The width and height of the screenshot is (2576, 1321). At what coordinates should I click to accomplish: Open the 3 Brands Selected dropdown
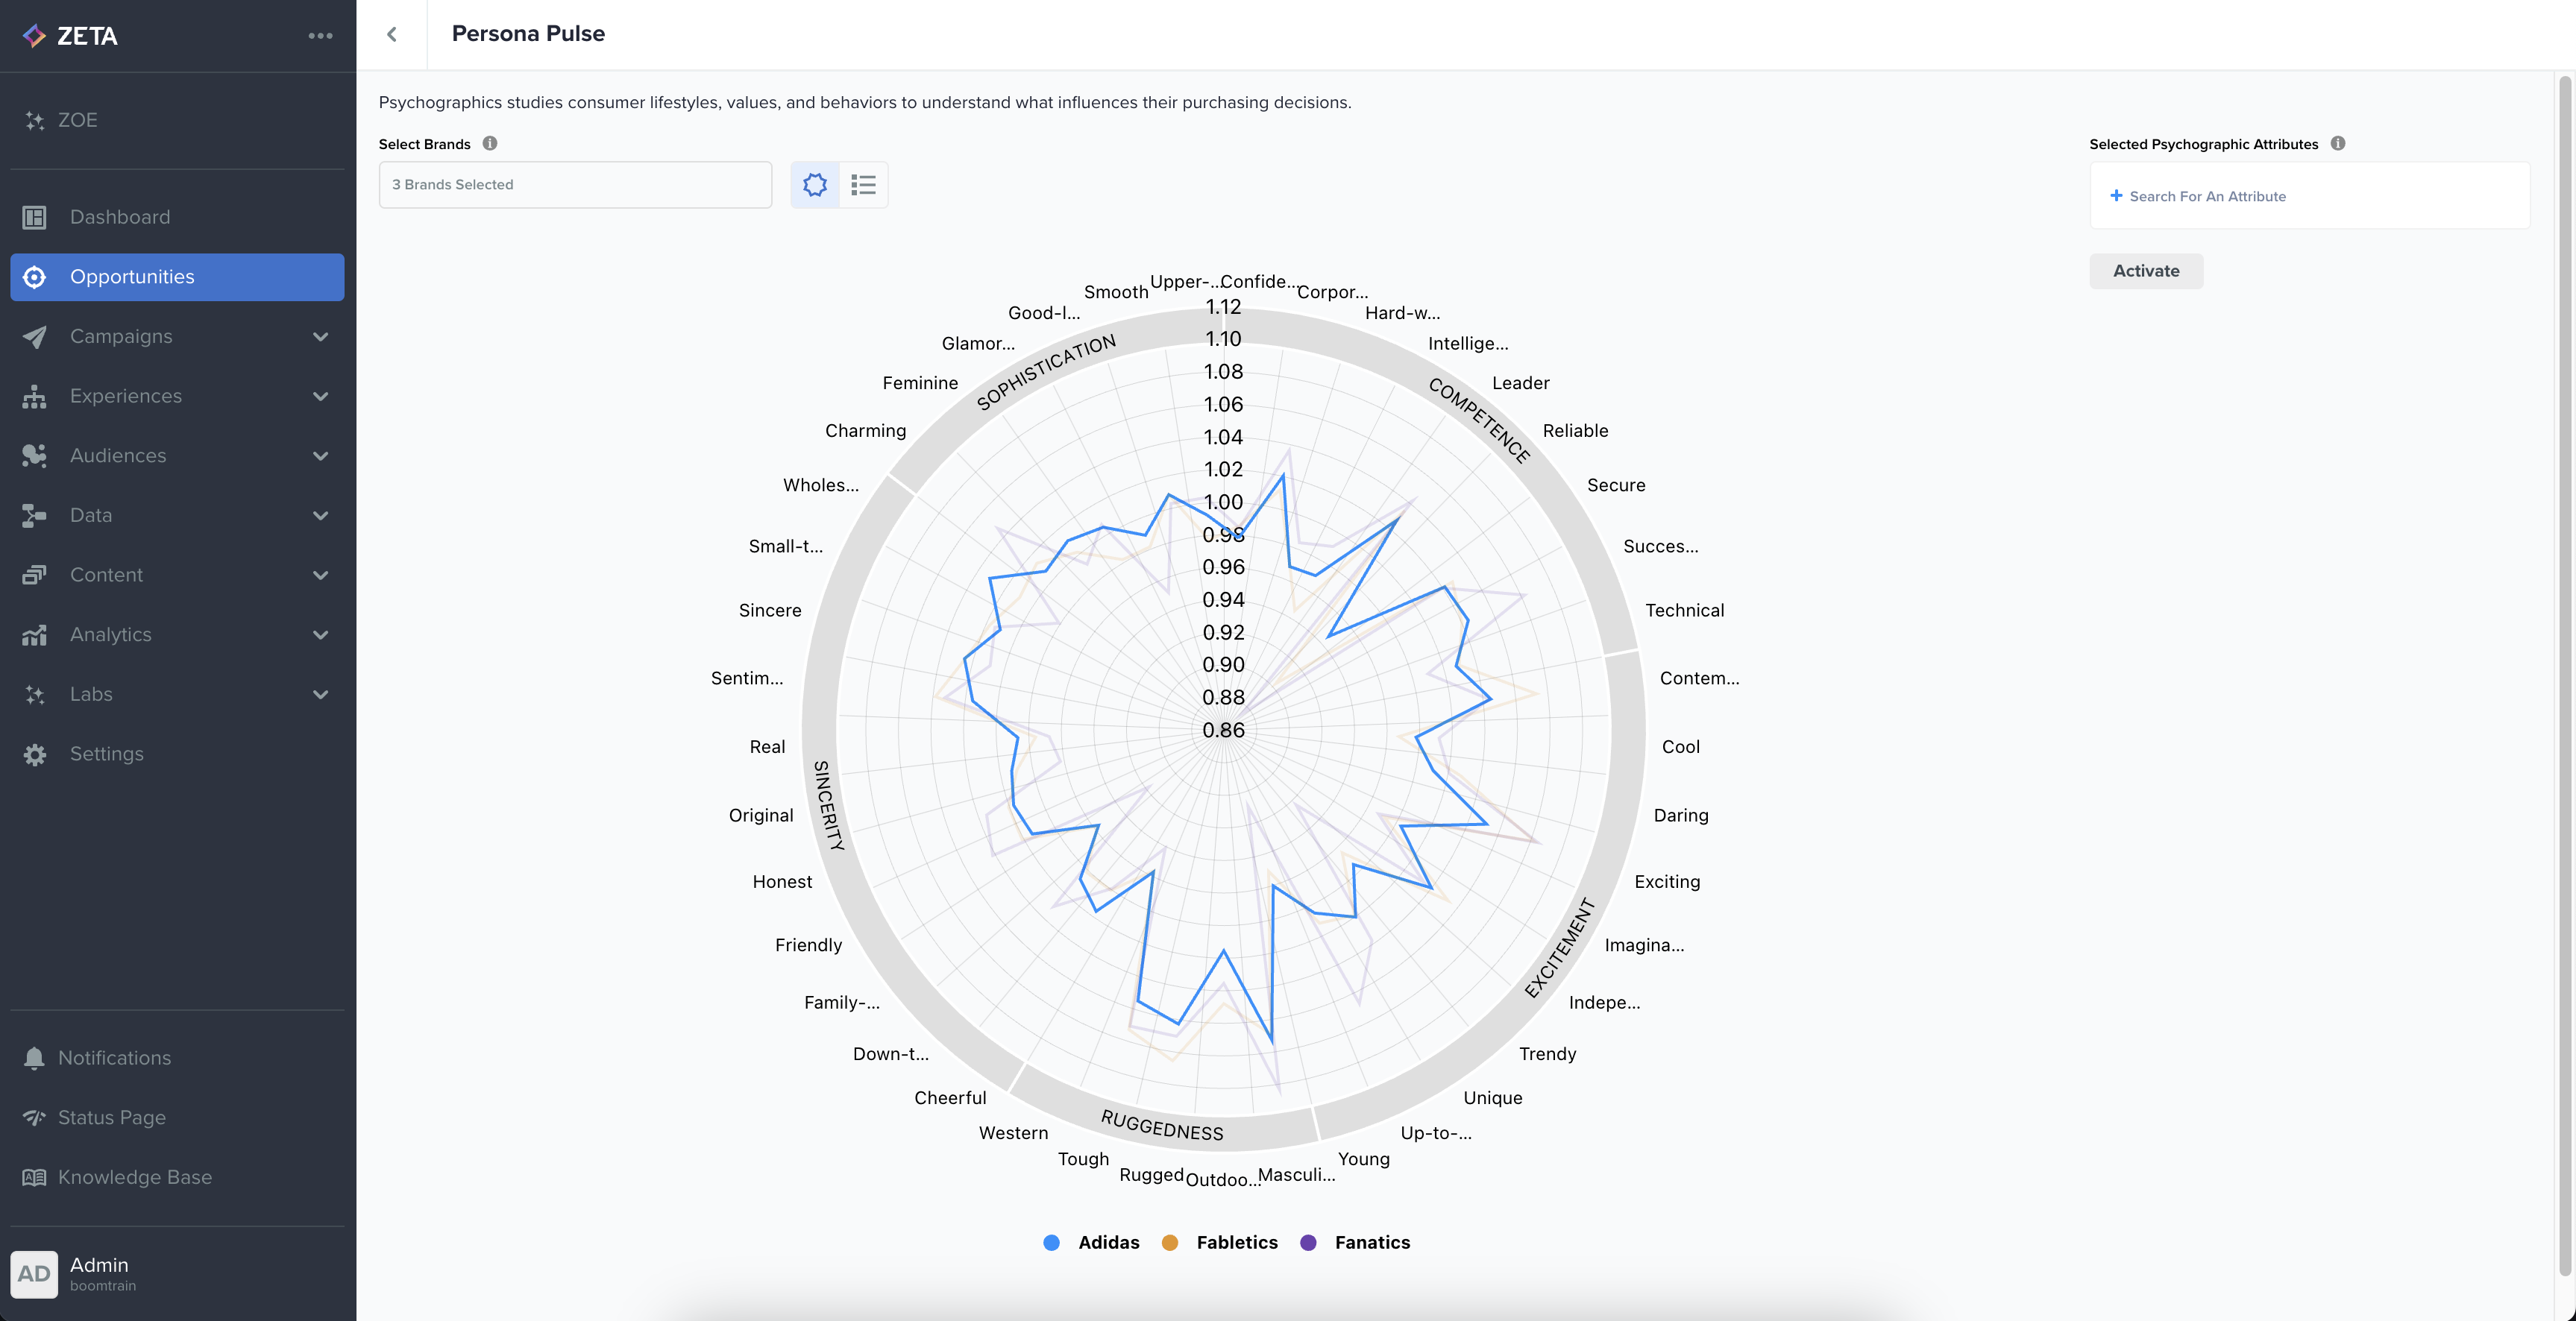click(575, 185)
